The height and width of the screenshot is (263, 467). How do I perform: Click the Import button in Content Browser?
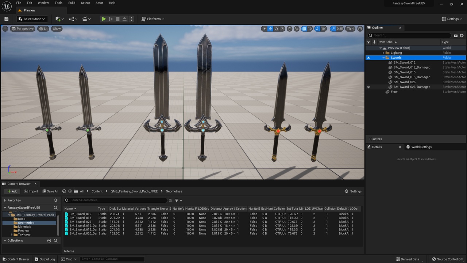point(31,191)
